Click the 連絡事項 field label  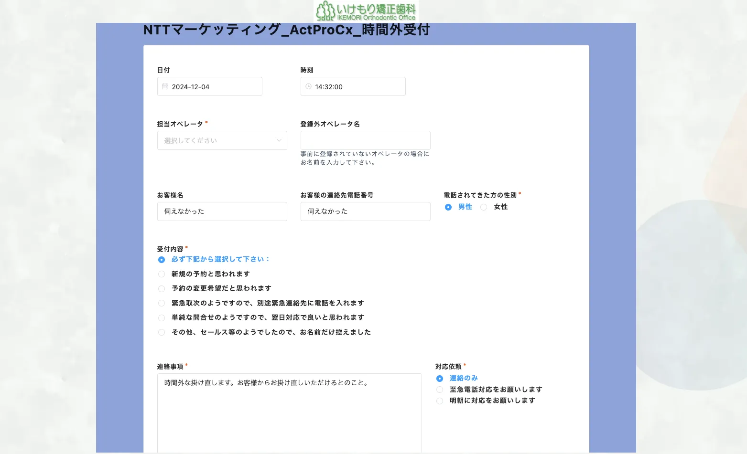(170, 367)
